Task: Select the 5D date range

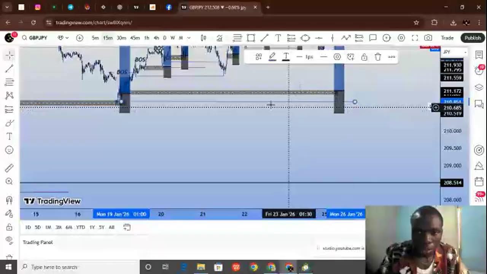Action: 38,227
